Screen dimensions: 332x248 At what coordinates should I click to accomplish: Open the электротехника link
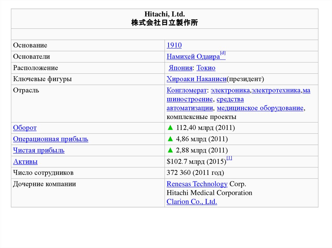(x=276, y=91)
